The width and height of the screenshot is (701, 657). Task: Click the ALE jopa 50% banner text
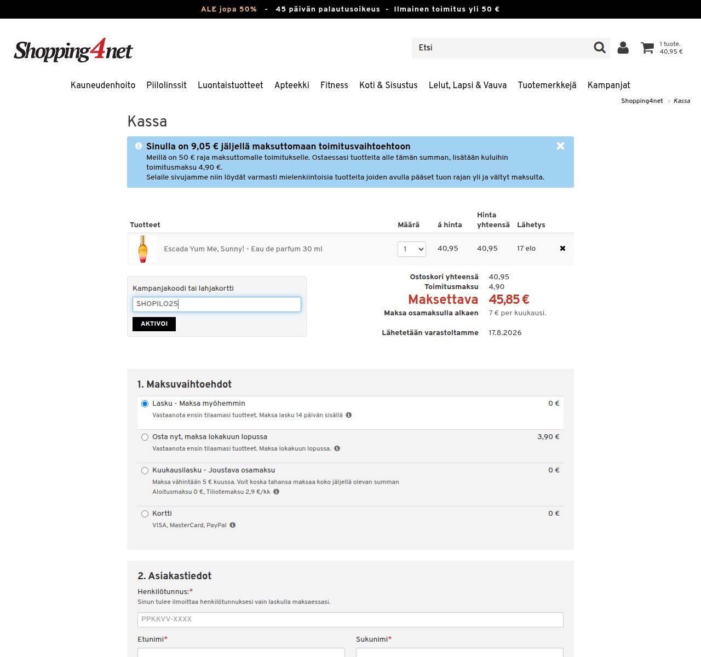tap(229, 9)
